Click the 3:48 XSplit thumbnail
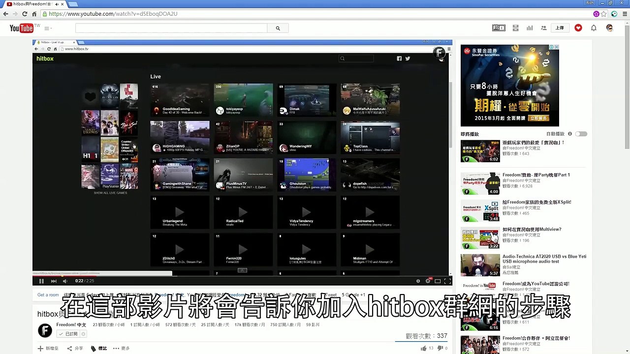 pos(480,211)
